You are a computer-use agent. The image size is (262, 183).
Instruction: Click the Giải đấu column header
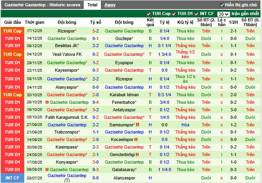point(13,22)
